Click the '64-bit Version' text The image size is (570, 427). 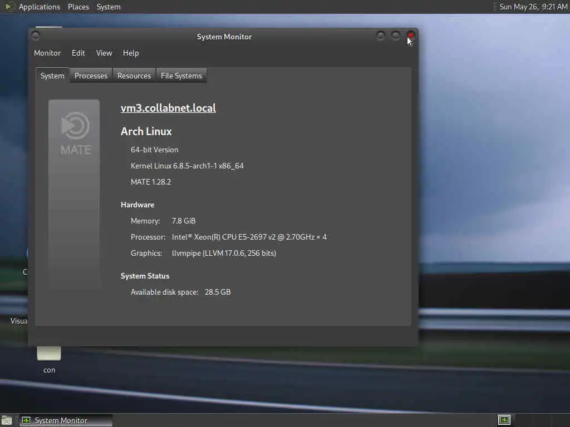[x=155, y=150]
